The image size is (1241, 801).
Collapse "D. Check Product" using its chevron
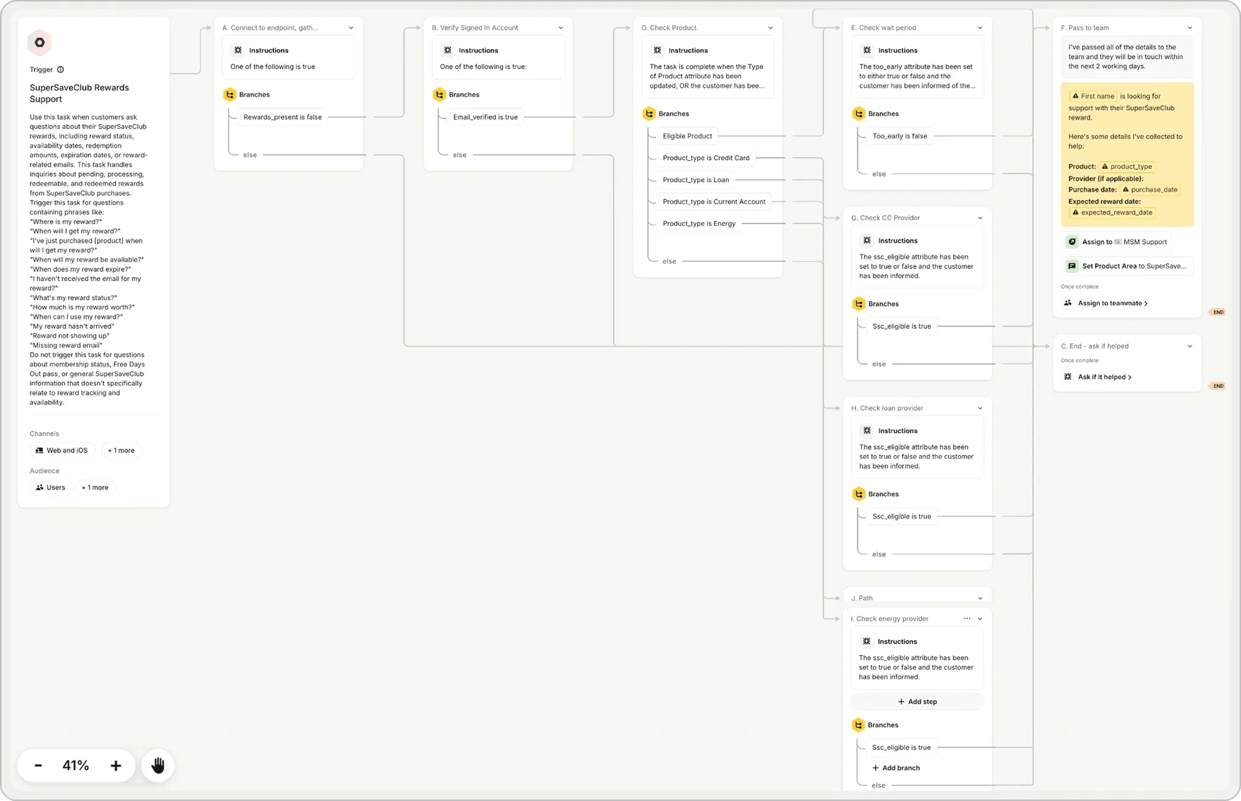[x=770, y=27]
